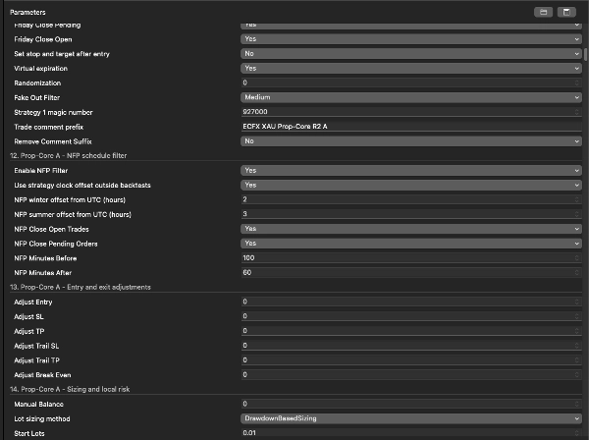The image size is (589, 440).
Task: Open the NFP Close Pending Orders dropdown
Action: coord(411,244)
